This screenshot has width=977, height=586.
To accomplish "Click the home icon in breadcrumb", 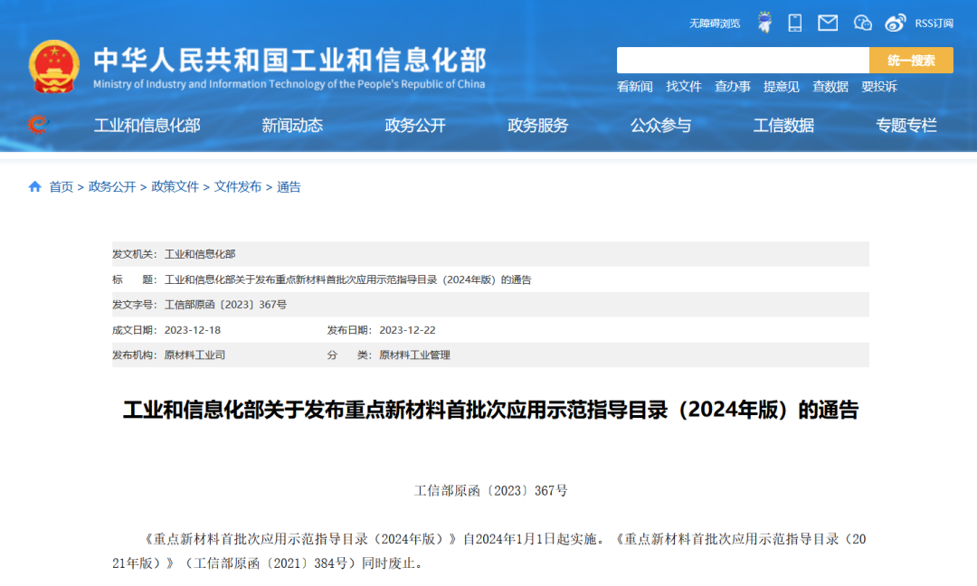I will click(x=35, y=186).
